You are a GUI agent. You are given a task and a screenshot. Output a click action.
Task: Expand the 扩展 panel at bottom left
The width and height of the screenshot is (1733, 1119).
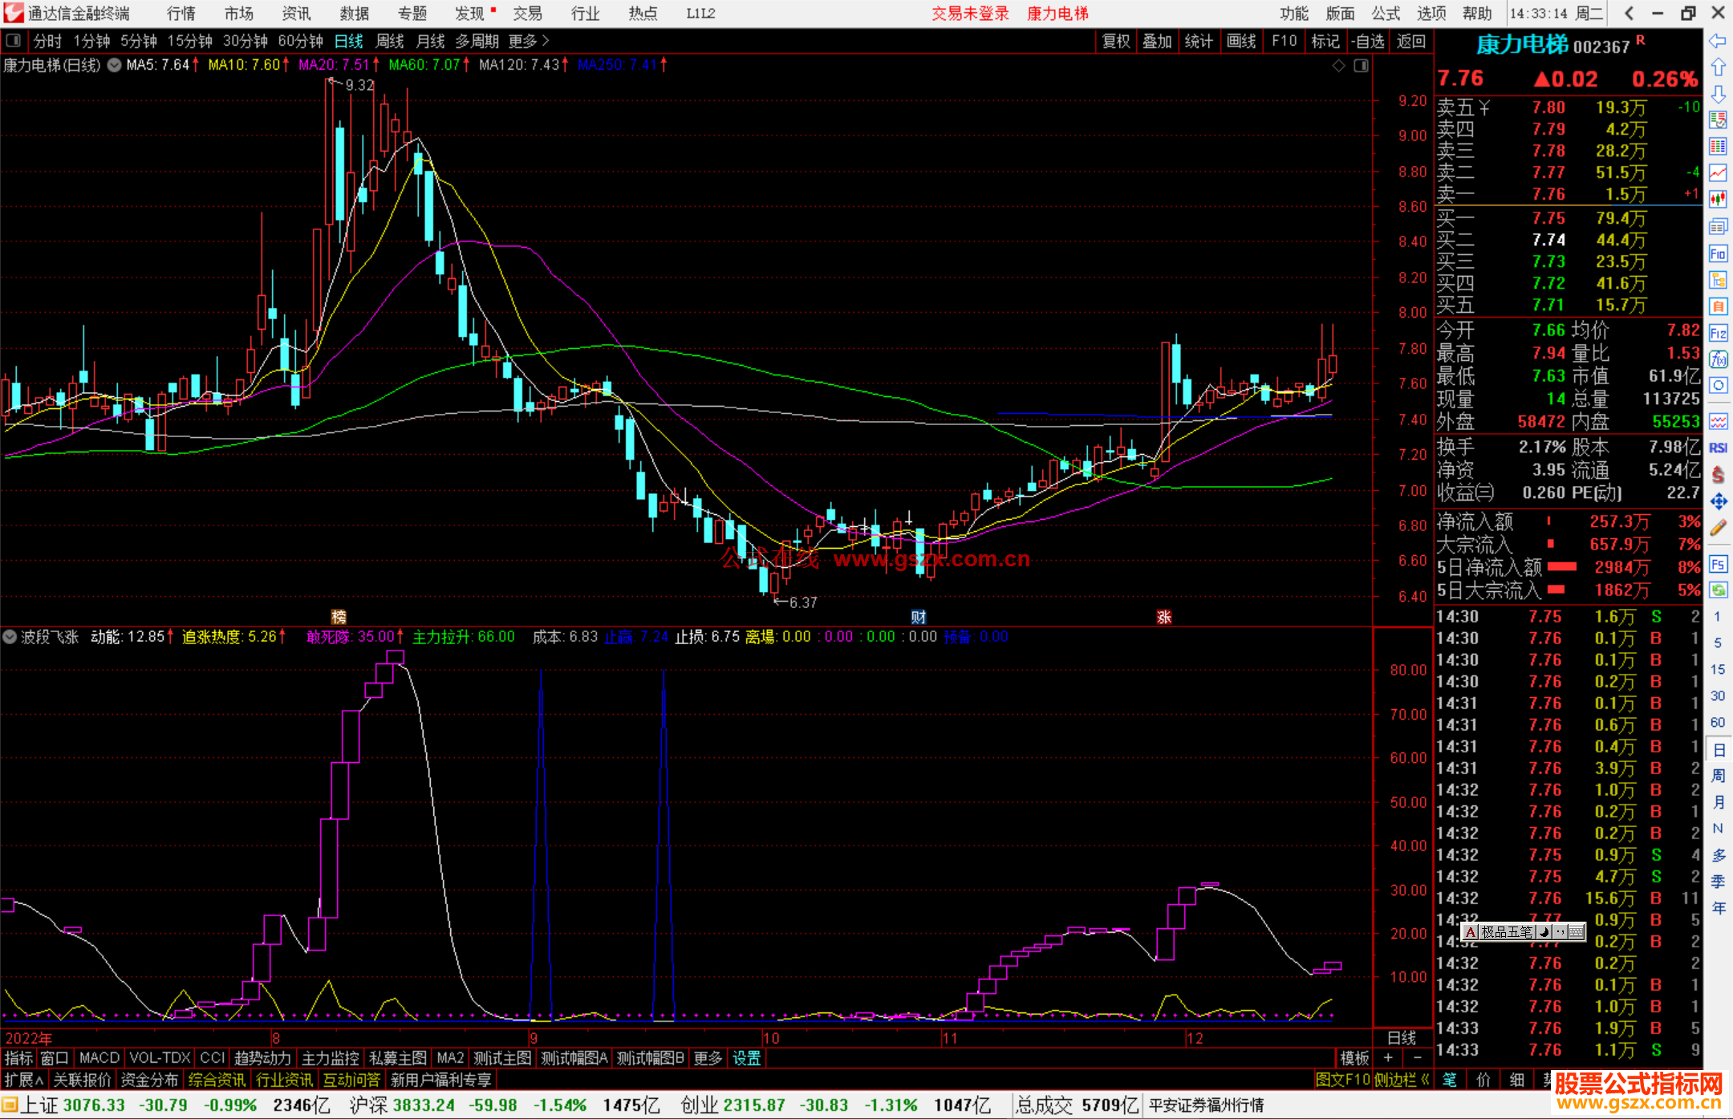pyautogui.click(x=24, y=1080)
